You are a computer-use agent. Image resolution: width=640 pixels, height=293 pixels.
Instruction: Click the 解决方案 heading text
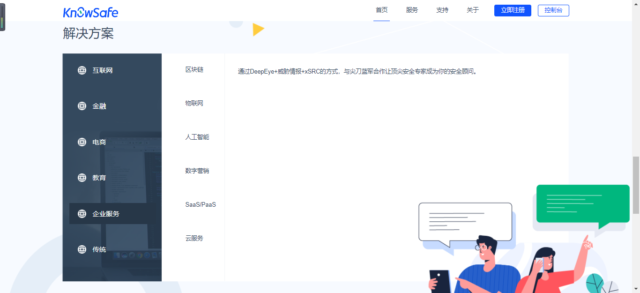tap(88, 33)
